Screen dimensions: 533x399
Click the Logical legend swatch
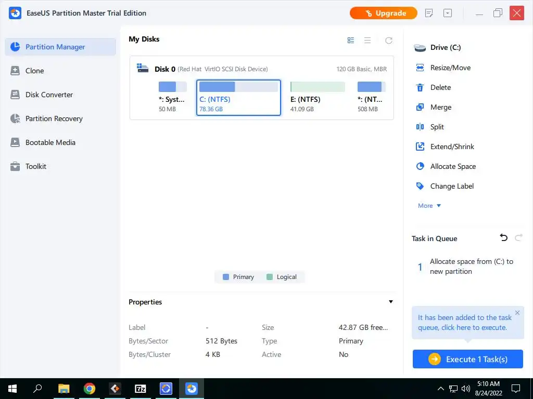270,277
